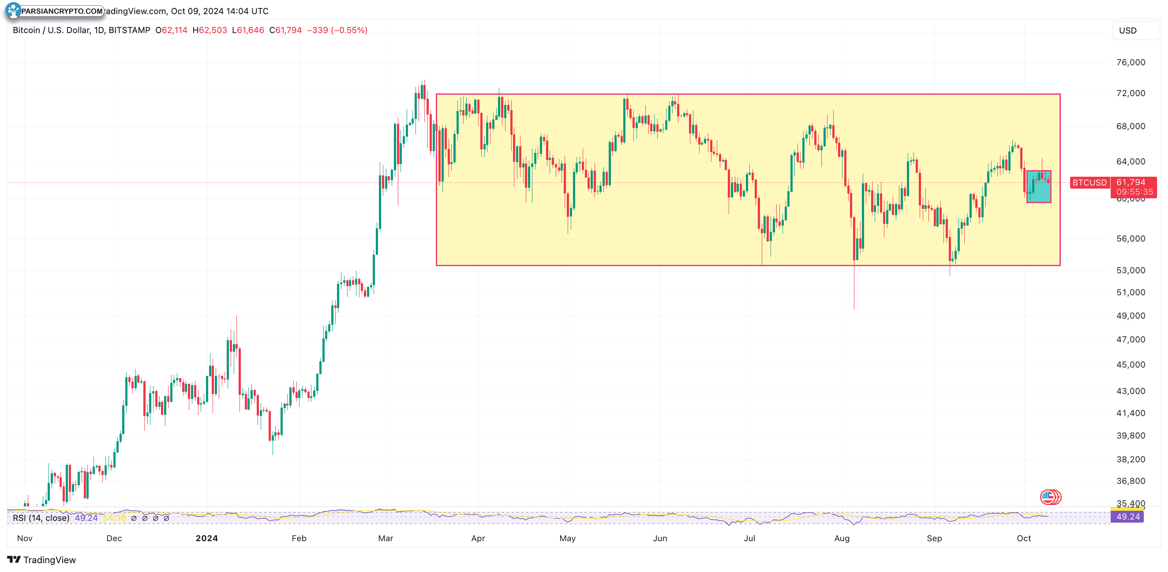The height and width of the screenshot is (572, 1168).
Task: Click the 39,800 price axis label
Action: (x=1131, y=436)
